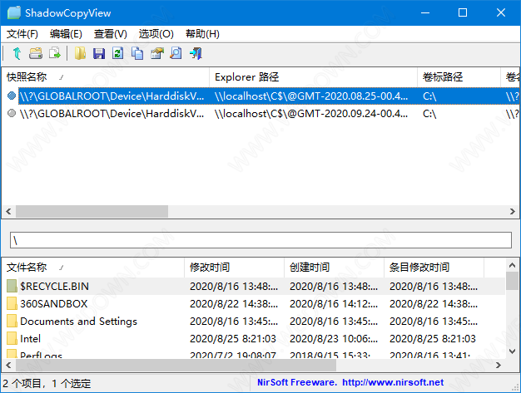The image size is (521, 393).
Task: Refresh the snapshot list
Action: (x=117, y=53)
